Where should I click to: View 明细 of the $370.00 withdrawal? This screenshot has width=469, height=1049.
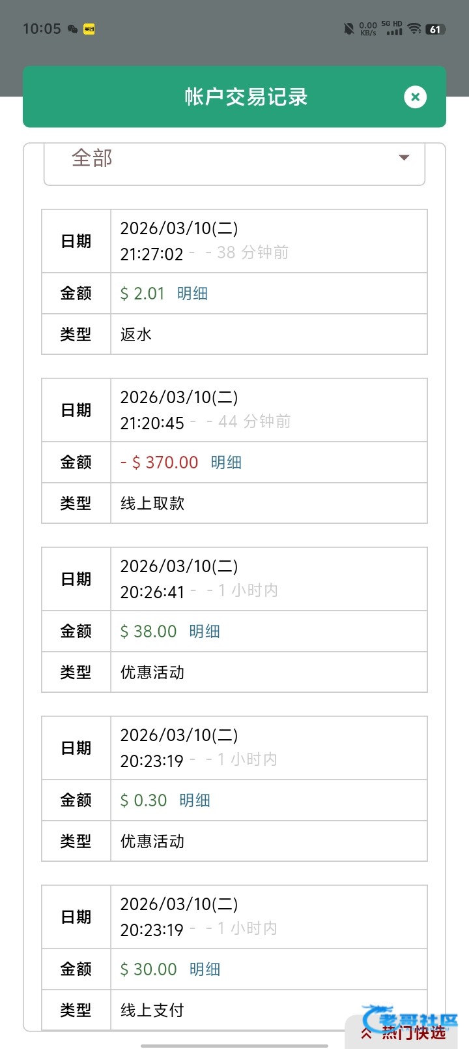coord(226,463)
